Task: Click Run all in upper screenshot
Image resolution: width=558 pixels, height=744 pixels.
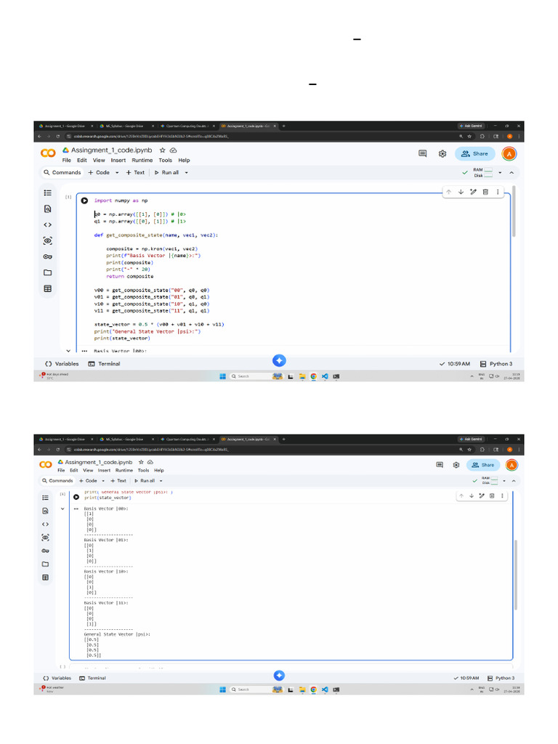Action: [x=166, y=173]
